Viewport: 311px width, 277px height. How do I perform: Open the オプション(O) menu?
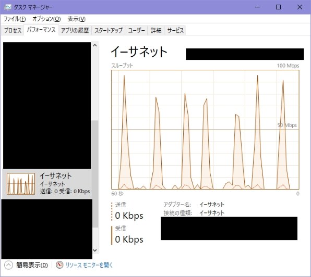coord(46,19)
